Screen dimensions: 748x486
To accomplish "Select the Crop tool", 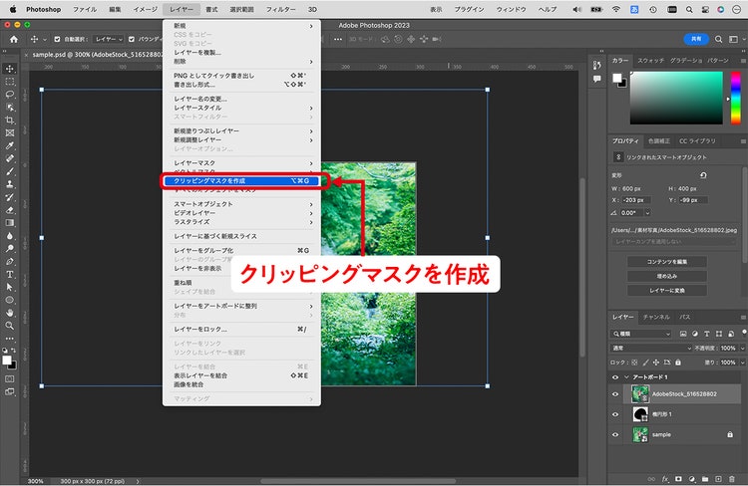I will tap(10, 121).
